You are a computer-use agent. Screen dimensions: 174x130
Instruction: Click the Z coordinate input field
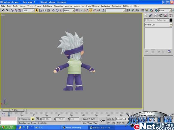74,119
